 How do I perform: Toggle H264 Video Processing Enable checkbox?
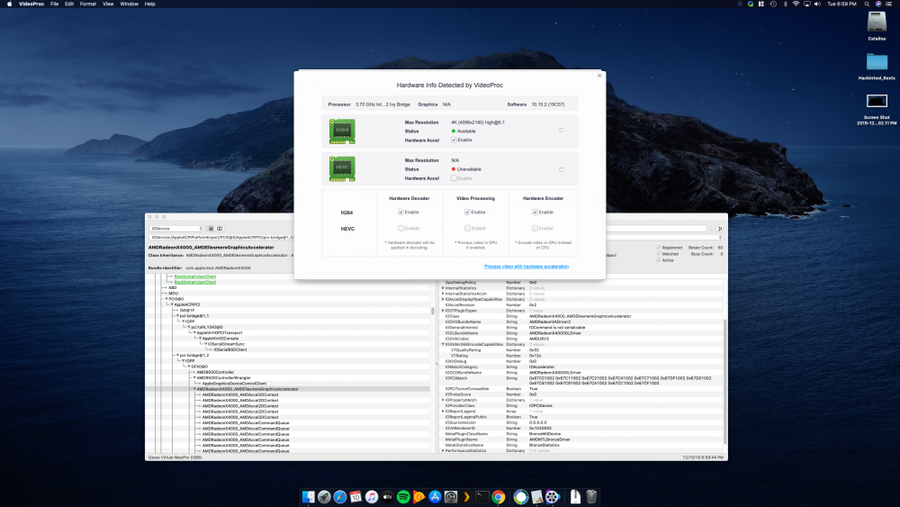click(x=467, y=212)
